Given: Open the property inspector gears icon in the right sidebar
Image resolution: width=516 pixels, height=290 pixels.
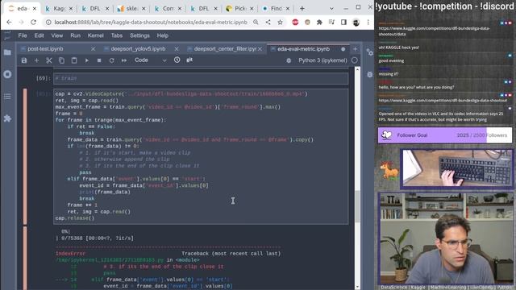Looking at the screenshot, I should tap(370, 52).
